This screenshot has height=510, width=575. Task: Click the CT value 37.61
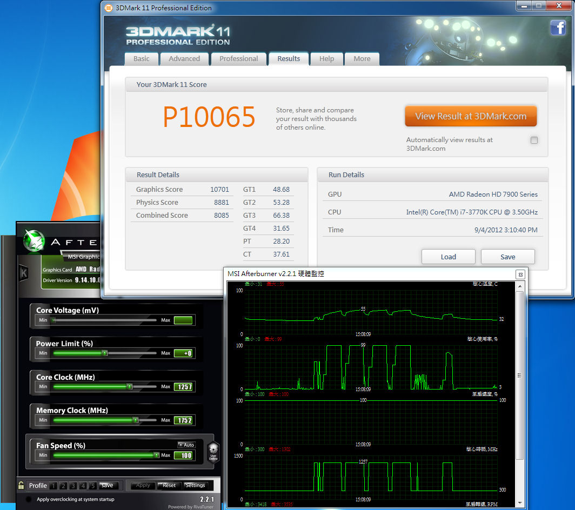[x=281, y=254]
